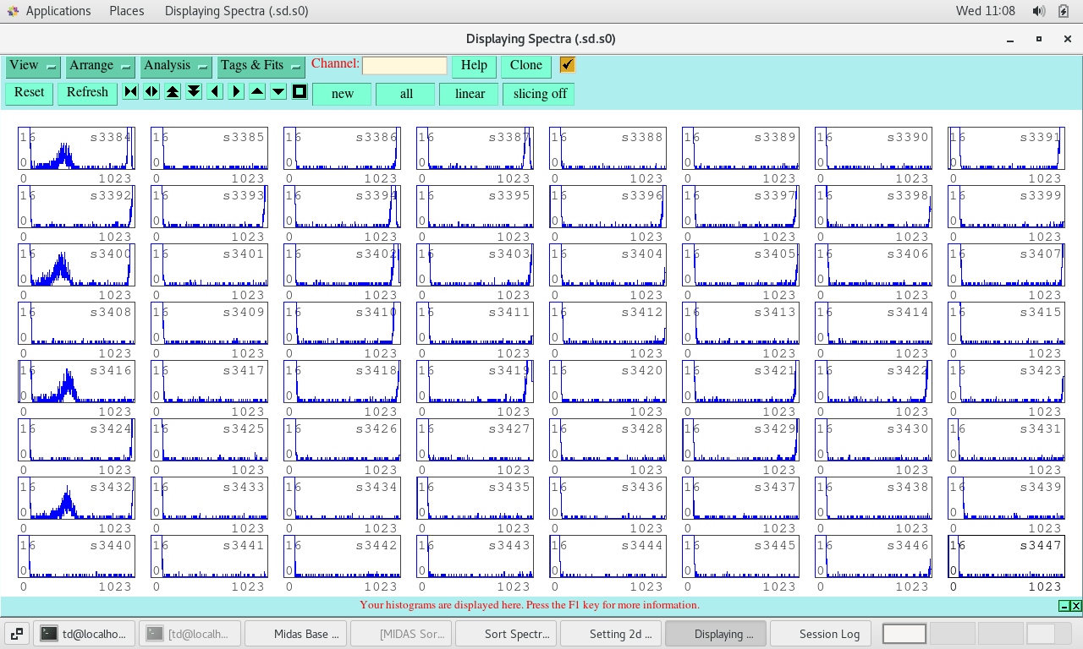Viewport: 1083px width, 649px height.
Task: Open the Places menu
Action: point(126,11)
